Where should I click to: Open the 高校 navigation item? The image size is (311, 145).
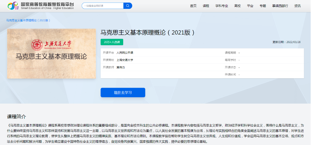pyautogui.click(x=237, y=6)
